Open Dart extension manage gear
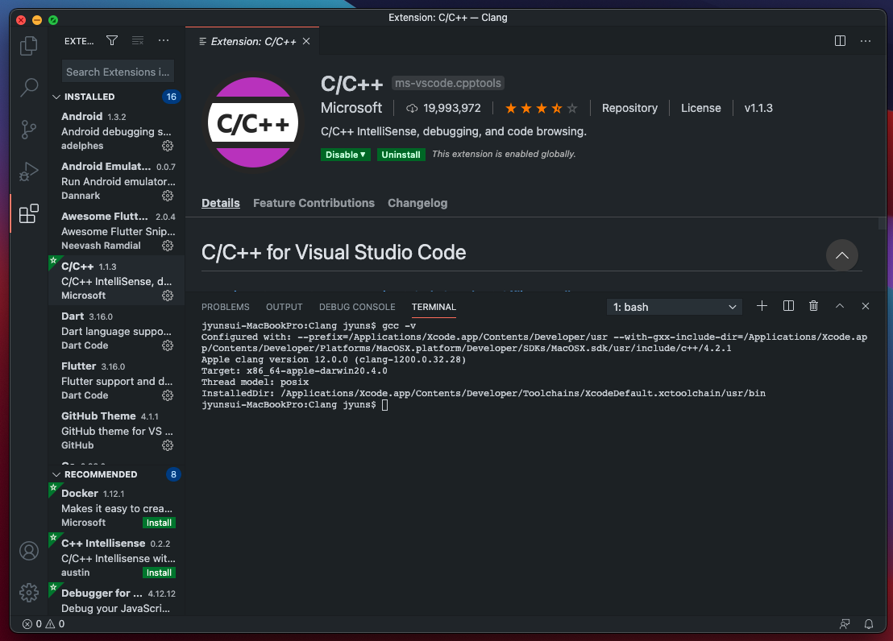This screenshot has height=641, width=893. click(168, 345)
